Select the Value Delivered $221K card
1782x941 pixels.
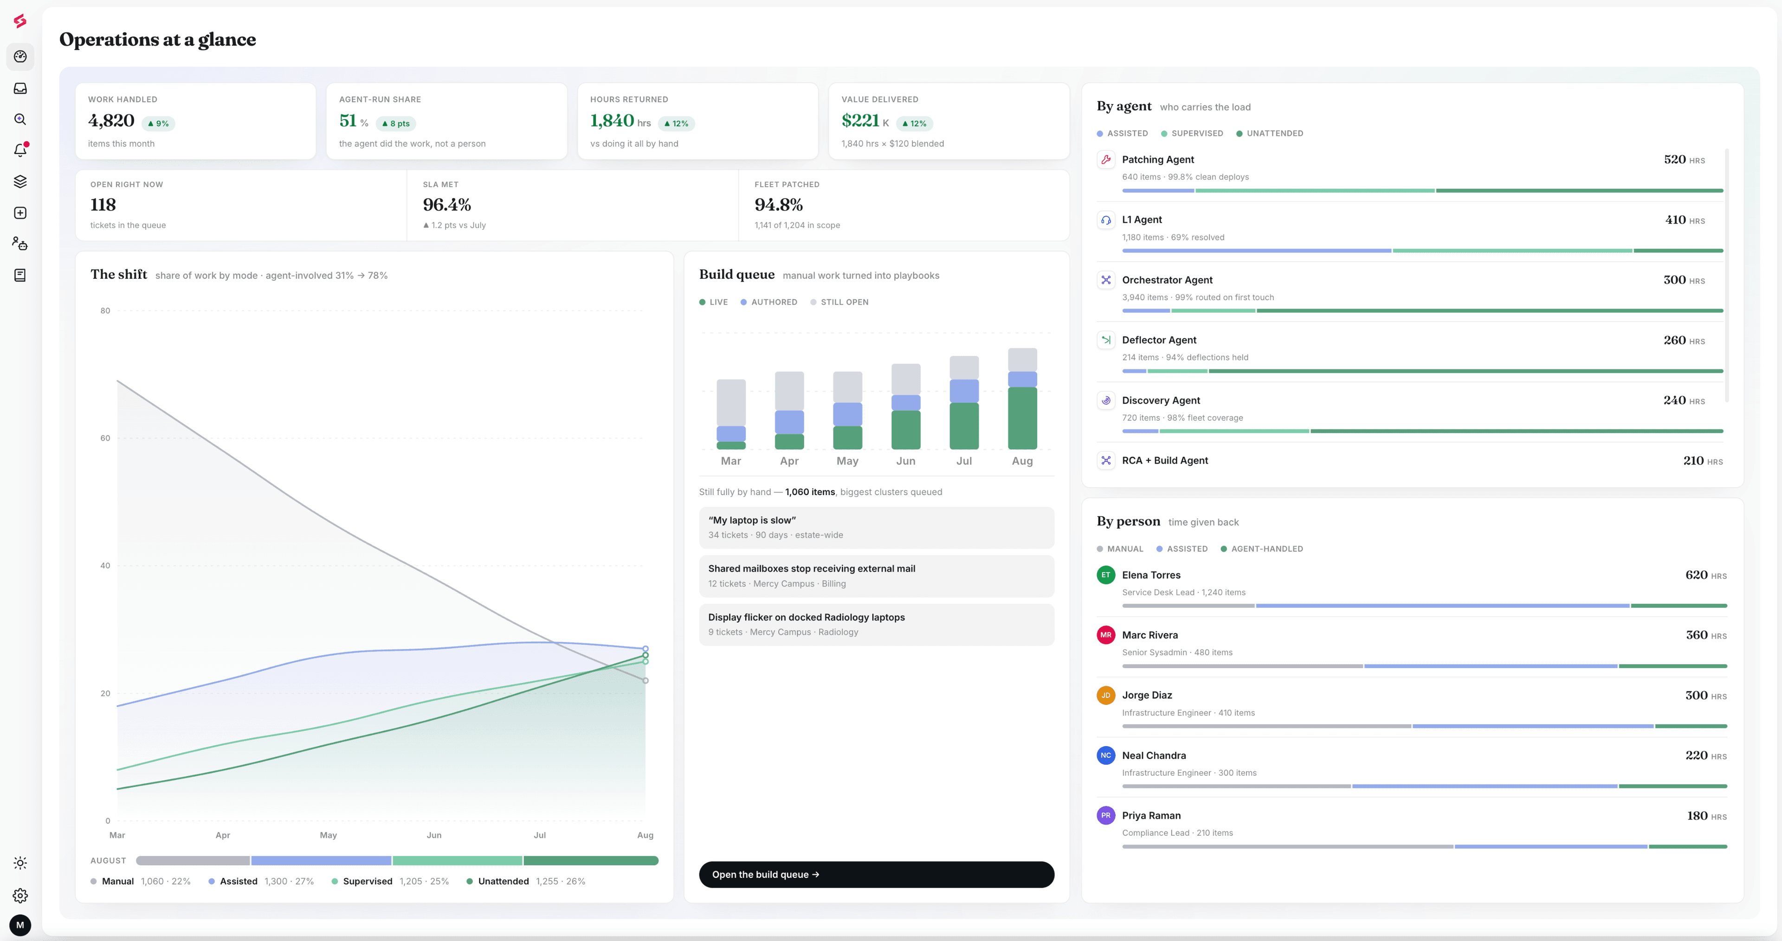949,121
